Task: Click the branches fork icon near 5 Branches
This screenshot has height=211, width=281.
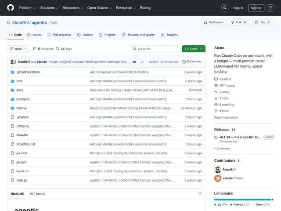Action: (34, 49)
